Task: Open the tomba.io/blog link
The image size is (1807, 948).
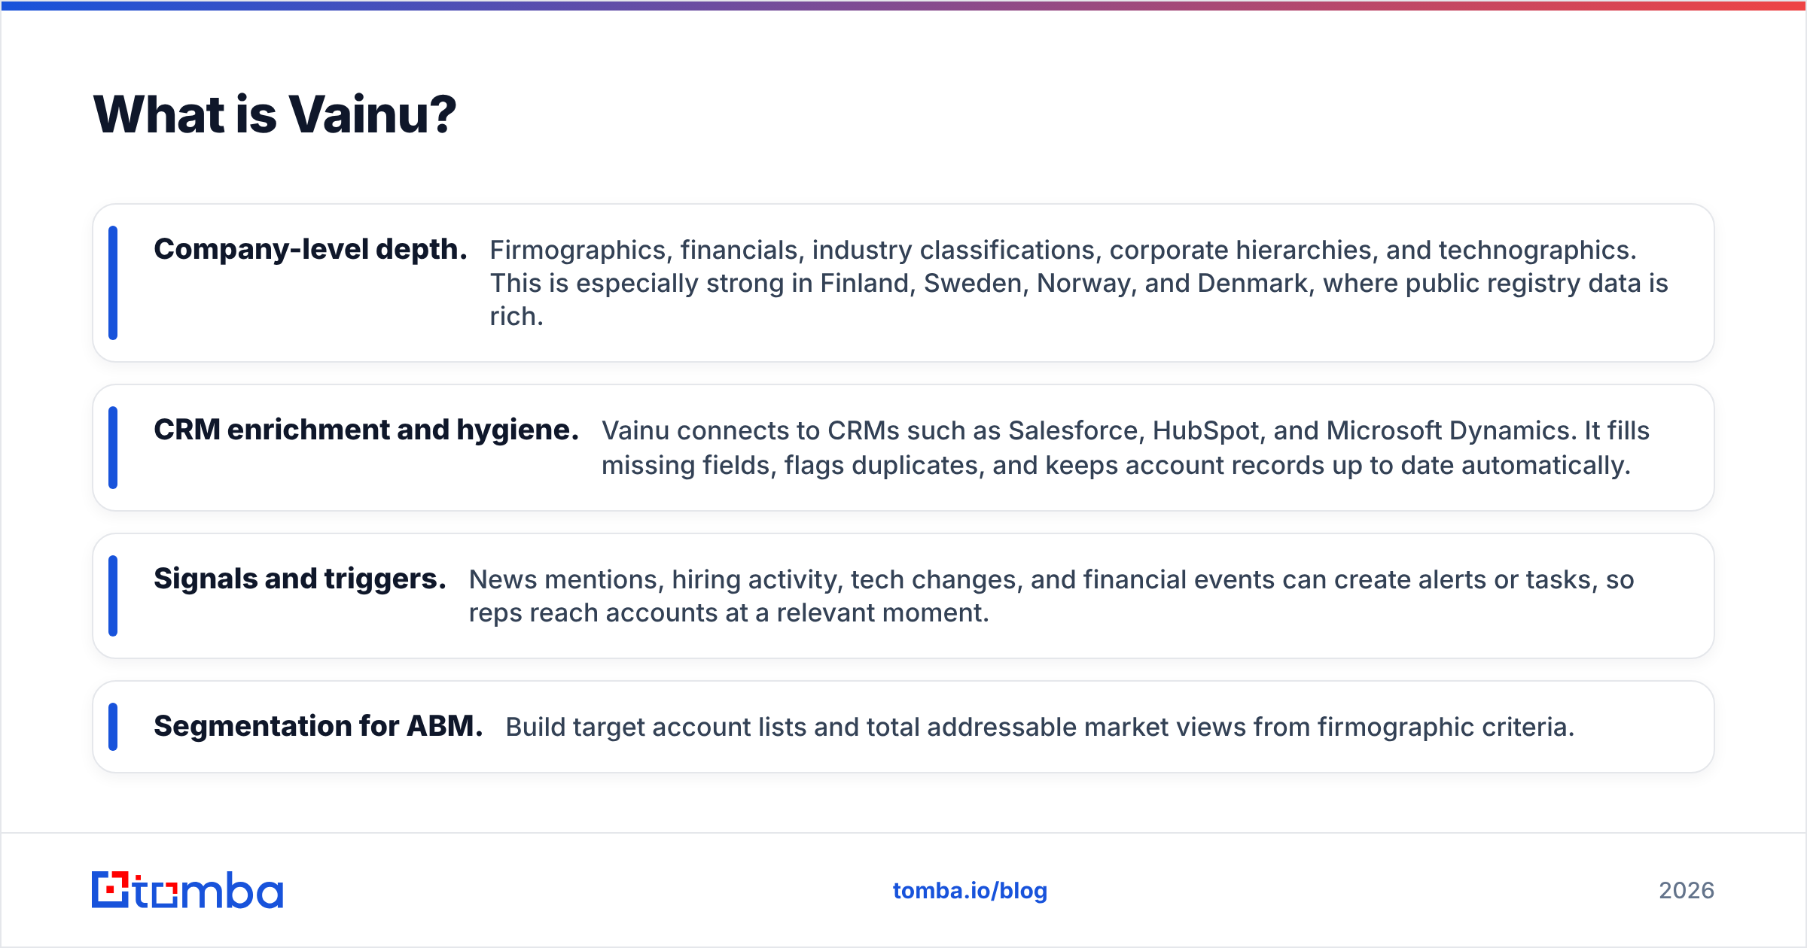Action: pyautogui.click(x=970, y=891)
